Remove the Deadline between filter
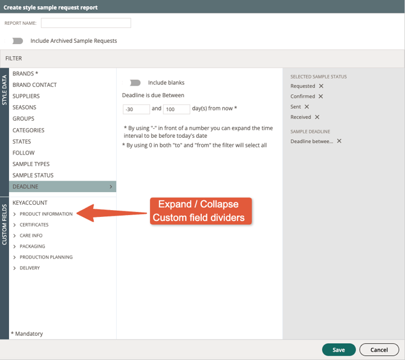This screenshot has height=360, width=405. tap(339, 141)
